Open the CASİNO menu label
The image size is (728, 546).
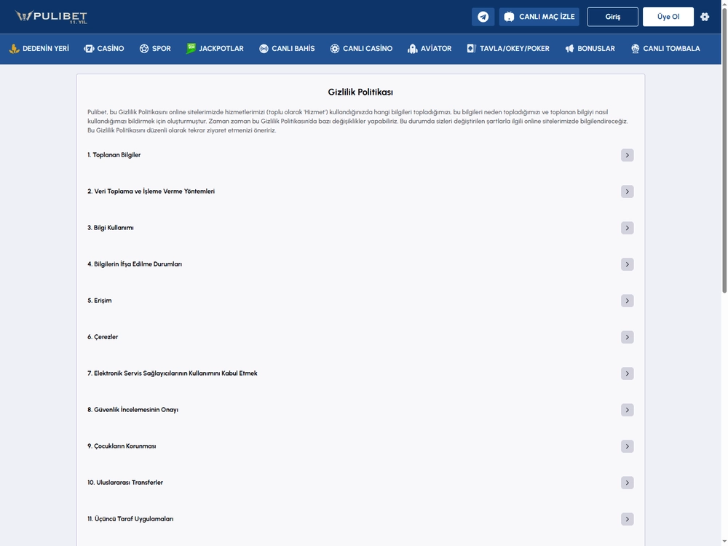tap(111, 48)
